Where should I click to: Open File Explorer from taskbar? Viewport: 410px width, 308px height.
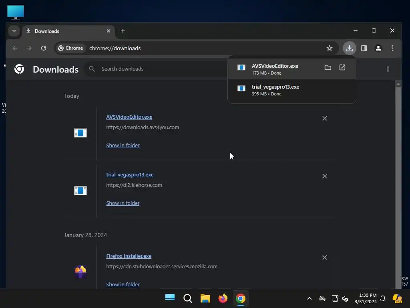pyautogui.click(x=205, y=298)
